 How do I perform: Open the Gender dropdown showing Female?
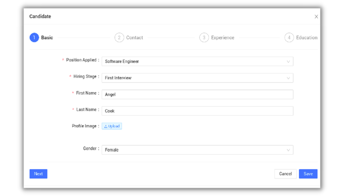pyautogui.click(x=197, y=150)
